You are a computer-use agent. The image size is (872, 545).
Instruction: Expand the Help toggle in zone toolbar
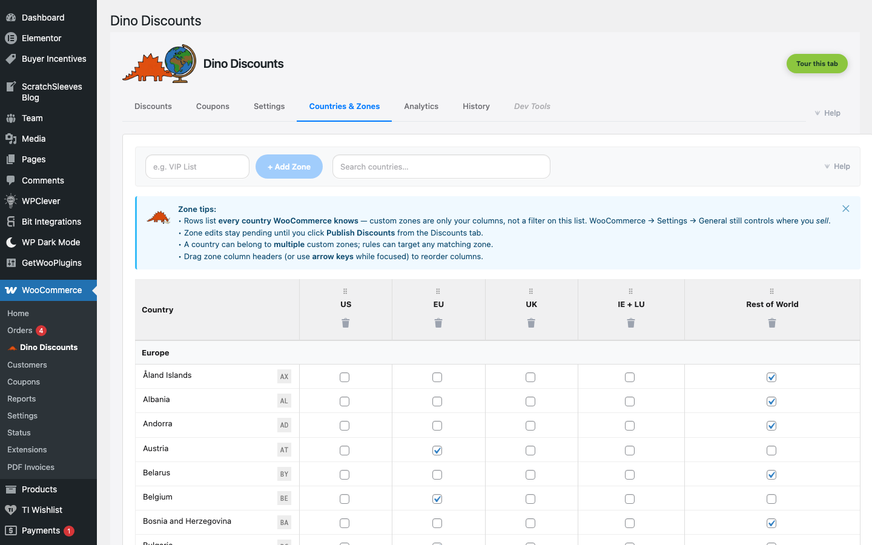pyautogui.click(x=837, y=167)
